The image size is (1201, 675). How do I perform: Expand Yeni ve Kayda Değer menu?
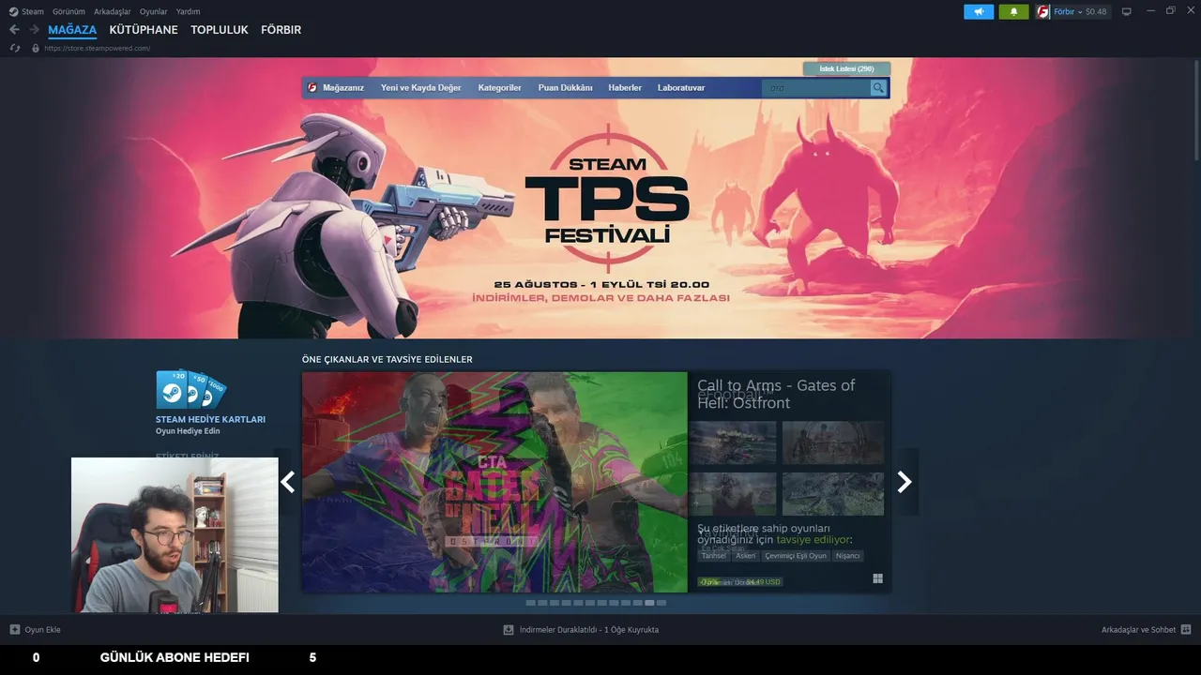(421, 87)
